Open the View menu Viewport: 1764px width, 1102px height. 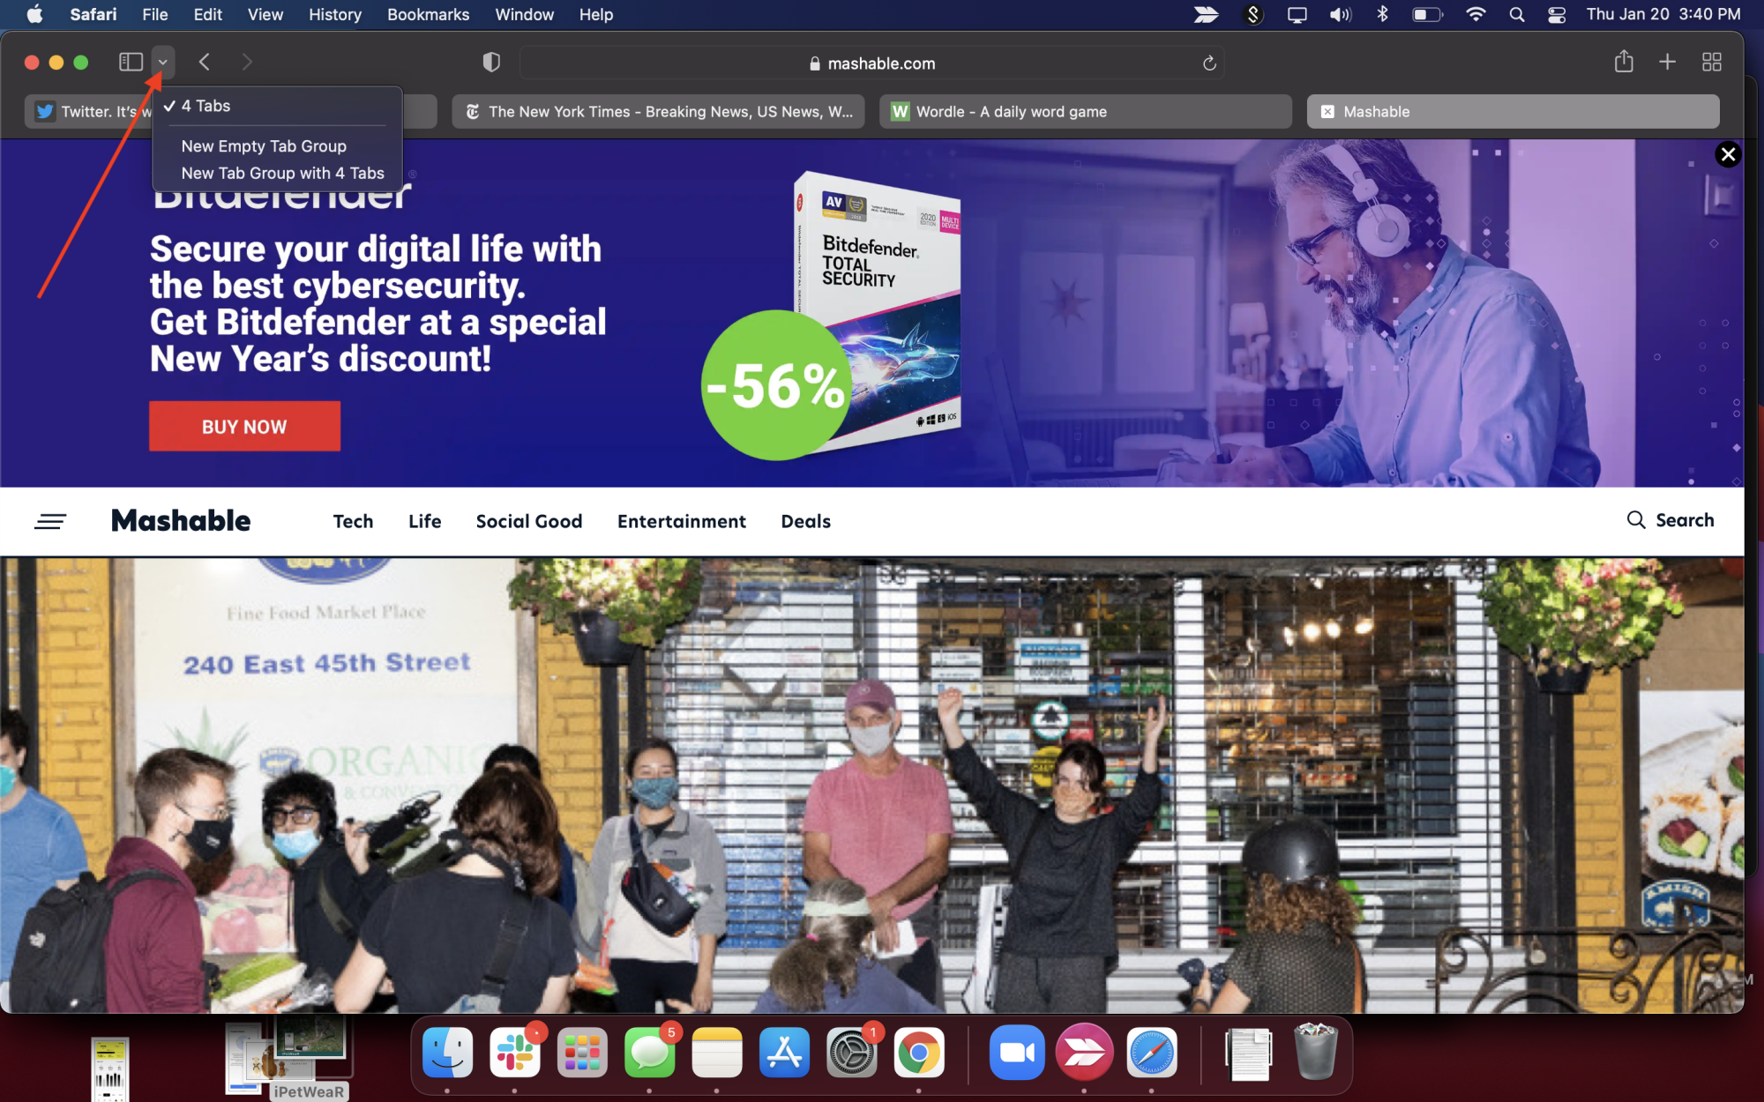265,14
